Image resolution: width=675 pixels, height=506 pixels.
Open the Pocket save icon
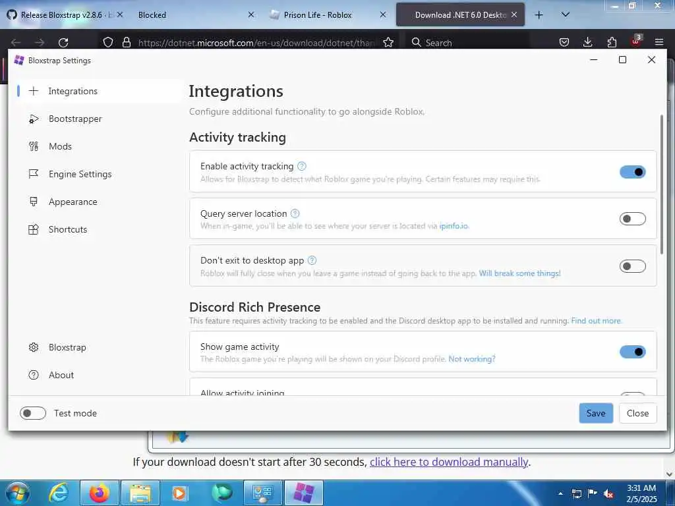[x=564, y=42]
